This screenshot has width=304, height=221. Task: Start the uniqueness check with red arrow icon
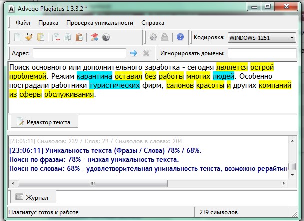tap(94, 37)
